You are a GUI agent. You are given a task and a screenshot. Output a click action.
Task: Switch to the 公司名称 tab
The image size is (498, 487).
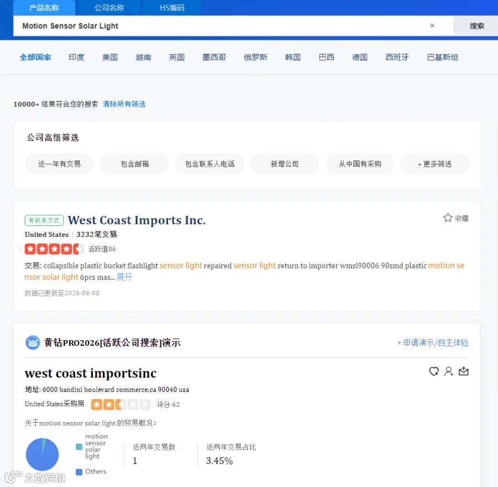(x=109, y=8)
